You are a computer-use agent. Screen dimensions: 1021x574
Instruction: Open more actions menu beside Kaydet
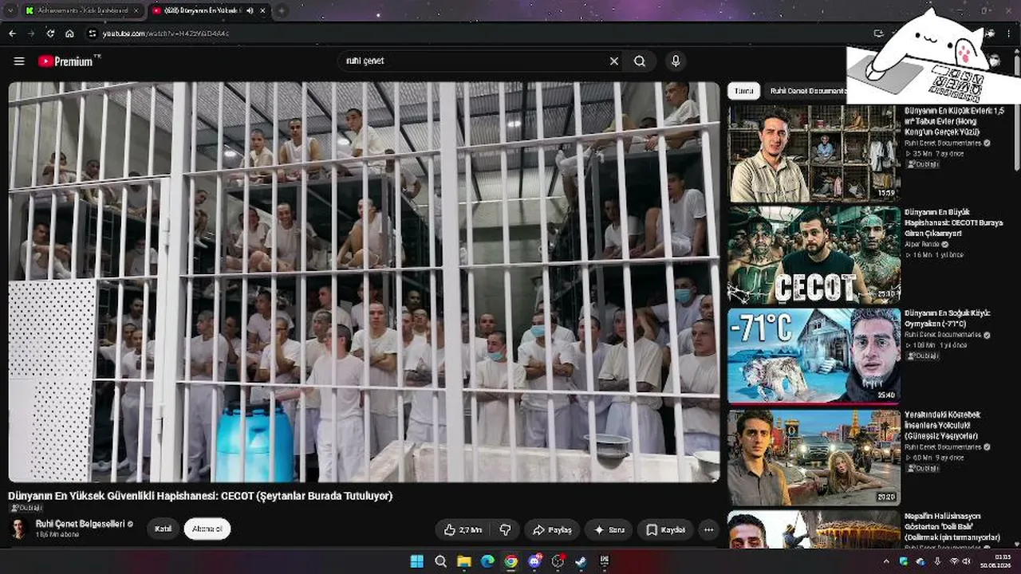pyautogui.click(x=708, y=530)
